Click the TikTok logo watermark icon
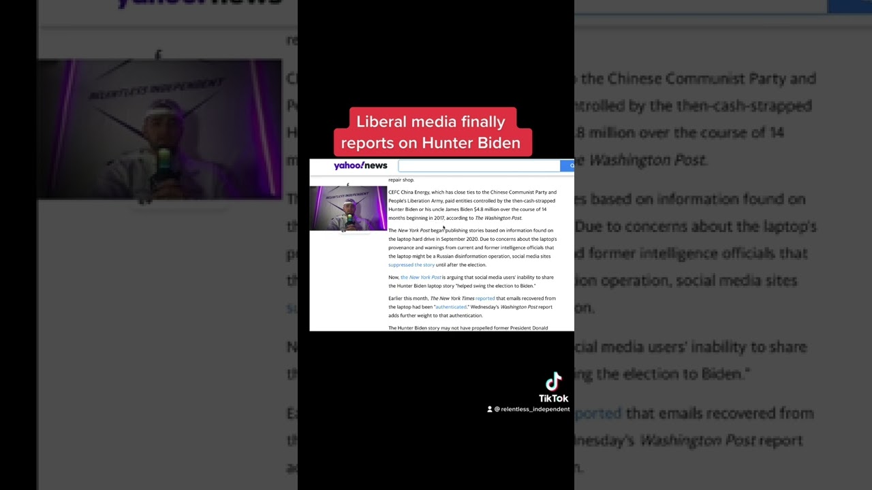The image size is (872, 490). tap(553, 381)
